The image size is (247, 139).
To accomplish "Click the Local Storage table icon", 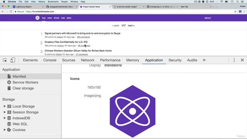I will click(9, 107).
